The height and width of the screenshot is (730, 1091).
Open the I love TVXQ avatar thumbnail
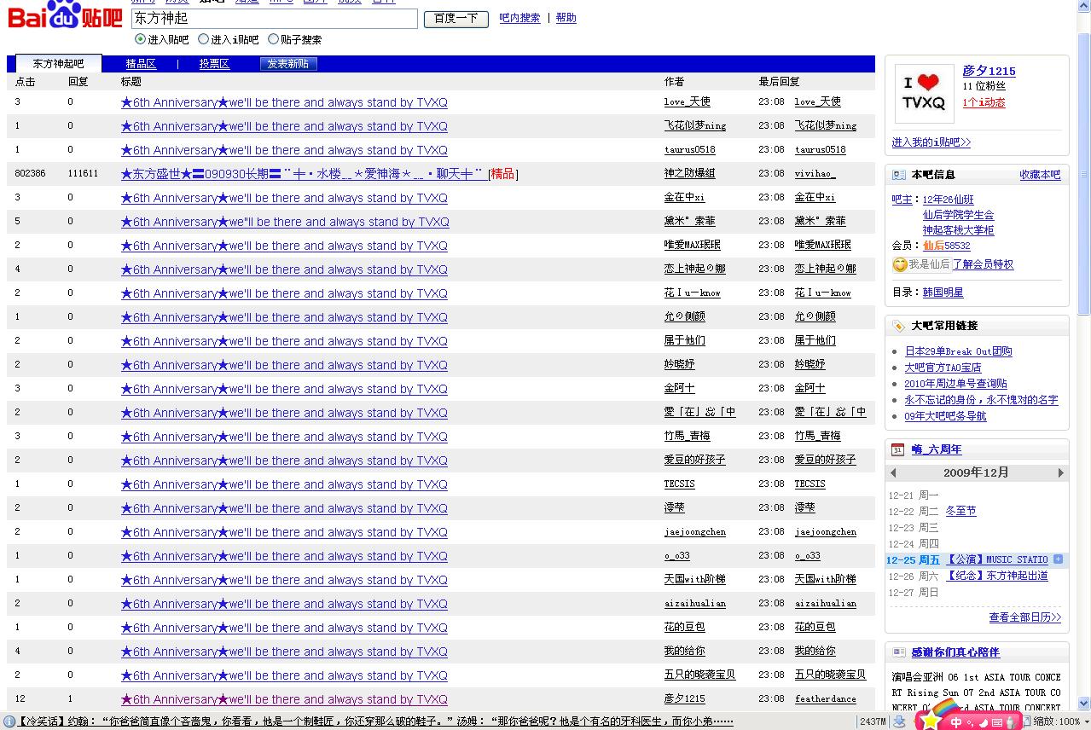click(924, 93)
